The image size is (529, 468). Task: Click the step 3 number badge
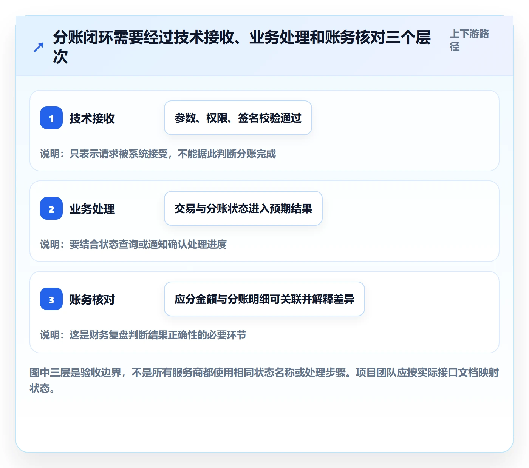[x=51, y=299]
